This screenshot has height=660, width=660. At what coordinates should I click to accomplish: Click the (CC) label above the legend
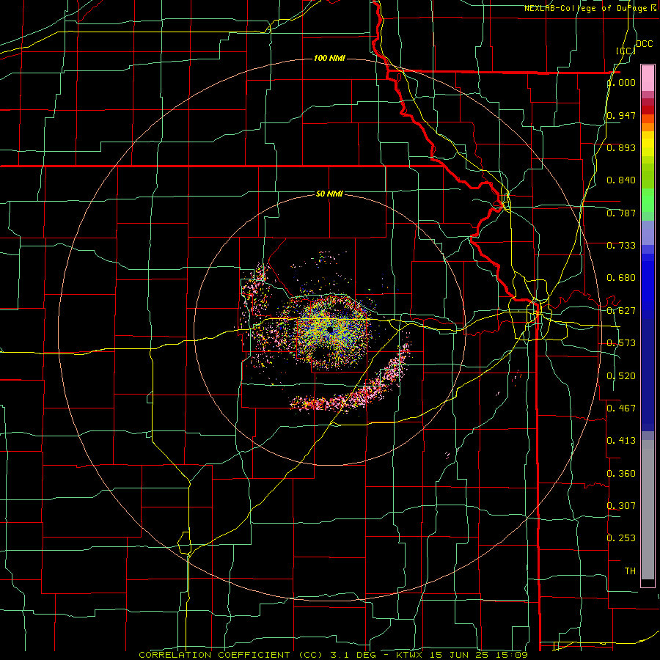626,51
